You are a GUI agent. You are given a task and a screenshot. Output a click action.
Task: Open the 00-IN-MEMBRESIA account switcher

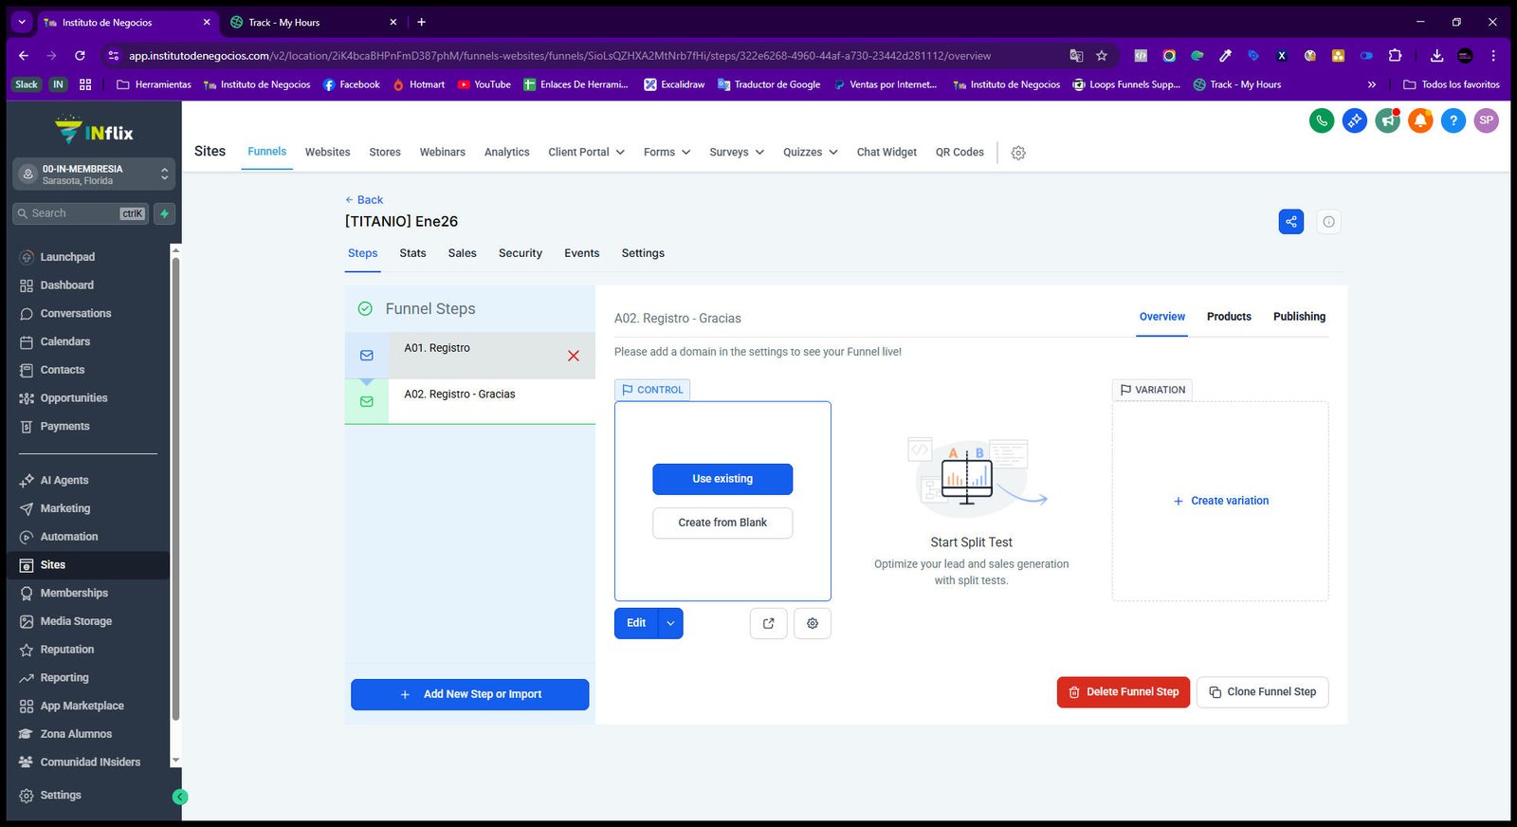point(94,175)
